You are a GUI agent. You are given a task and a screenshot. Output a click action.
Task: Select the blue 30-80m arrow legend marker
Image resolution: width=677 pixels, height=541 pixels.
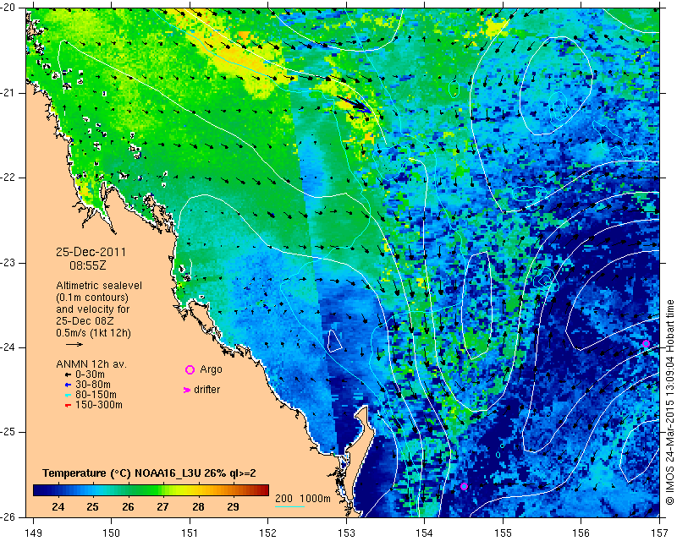tap(69, 385)
